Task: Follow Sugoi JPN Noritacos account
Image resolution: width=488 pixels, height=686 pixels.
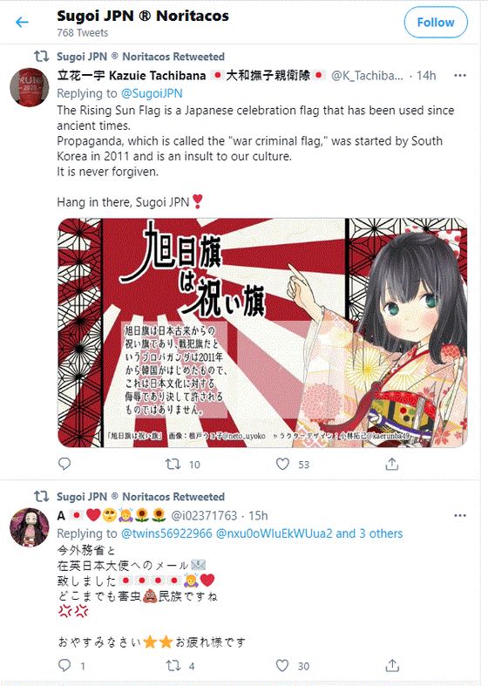Action: [x=436, y=23]
